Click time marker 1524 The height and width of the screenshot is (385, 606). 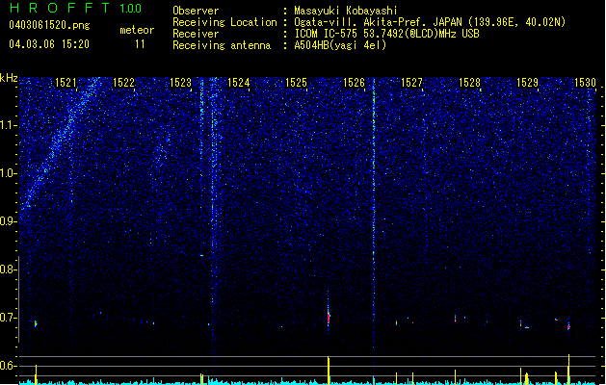click(x=239, y=83)
